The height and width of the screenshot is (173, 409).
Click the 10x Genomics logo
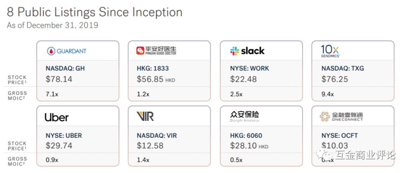[x=330, y=51]
